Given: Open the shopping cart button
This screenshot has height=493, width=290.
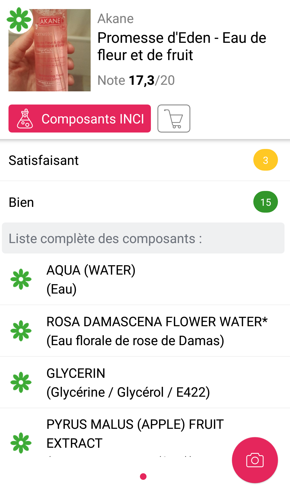Looking at the screenshot, I should pyautogui.click(x=174, y=119).
